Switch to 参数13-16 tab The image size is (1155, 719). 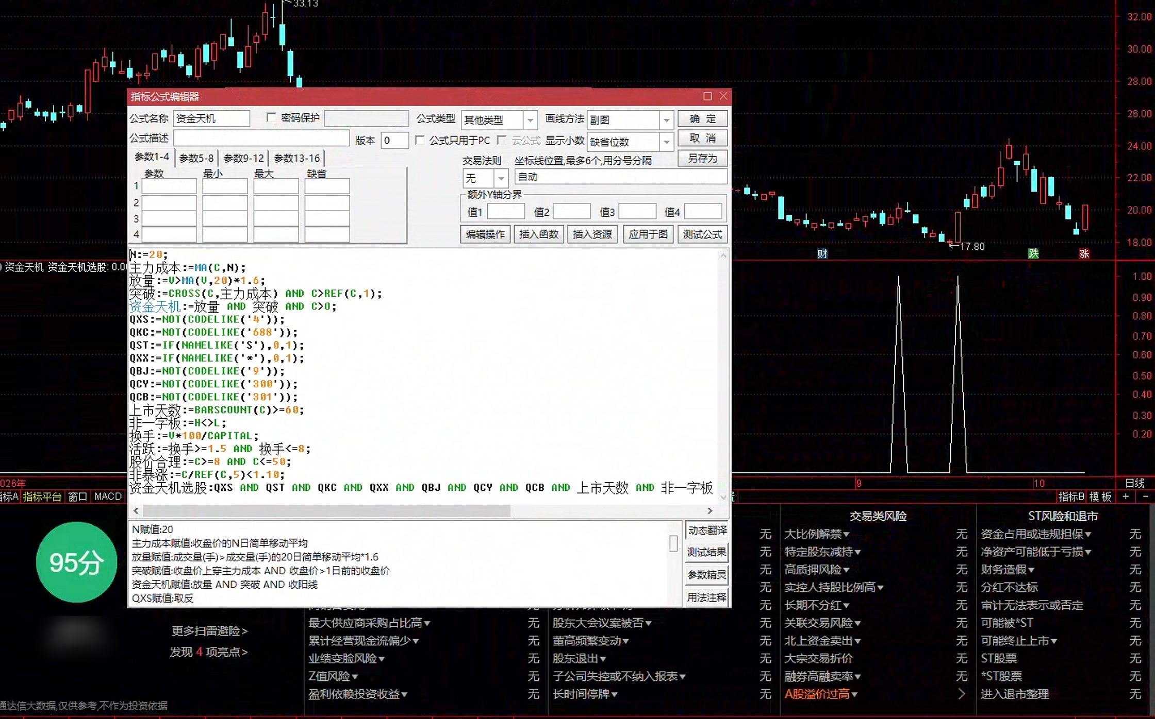pyautogui.click(x=297, y=158)
